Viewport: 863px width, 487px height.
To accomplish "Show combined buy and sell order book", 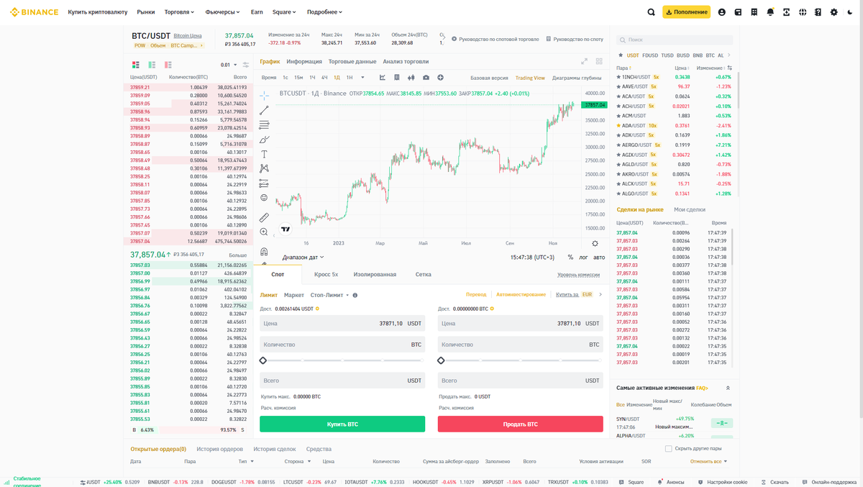I will (136, 65).
